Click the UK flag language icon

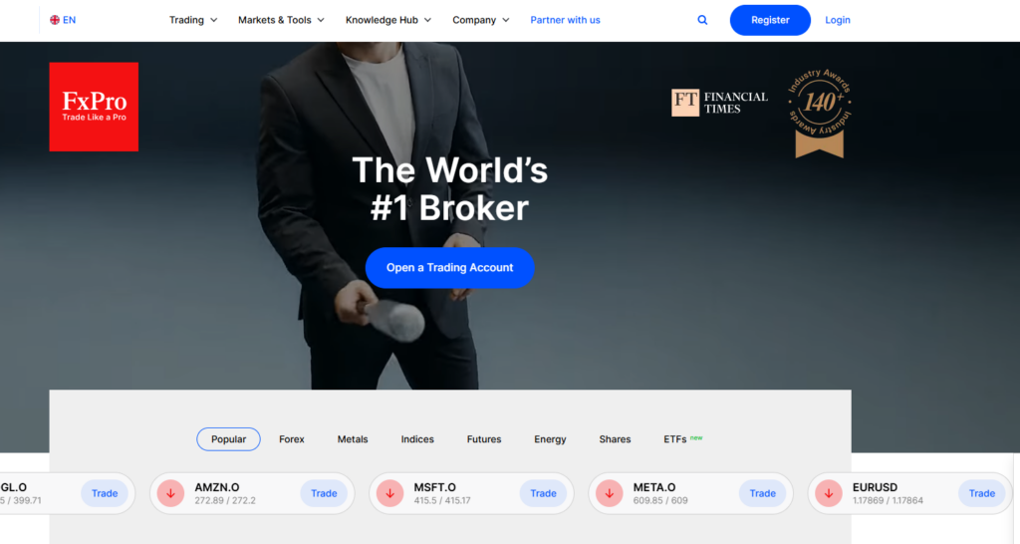point(55,20)
